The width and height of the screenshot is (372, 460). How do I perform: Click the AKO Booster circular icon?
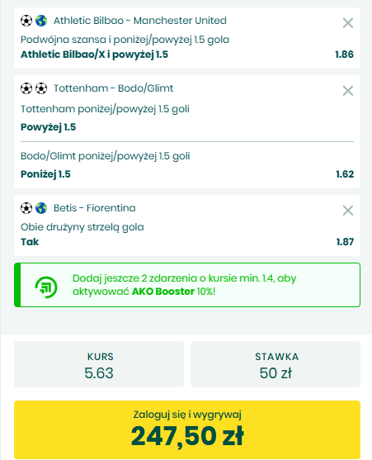pos(46,287)
